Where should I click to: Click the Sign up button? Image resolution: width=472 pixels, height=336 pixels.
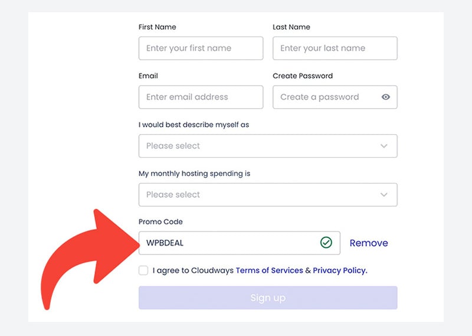point(268,298)
